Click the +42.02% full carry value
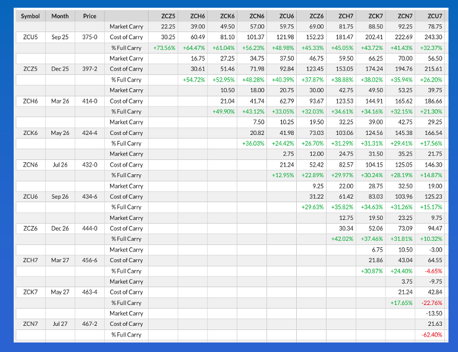 point(343,239)
